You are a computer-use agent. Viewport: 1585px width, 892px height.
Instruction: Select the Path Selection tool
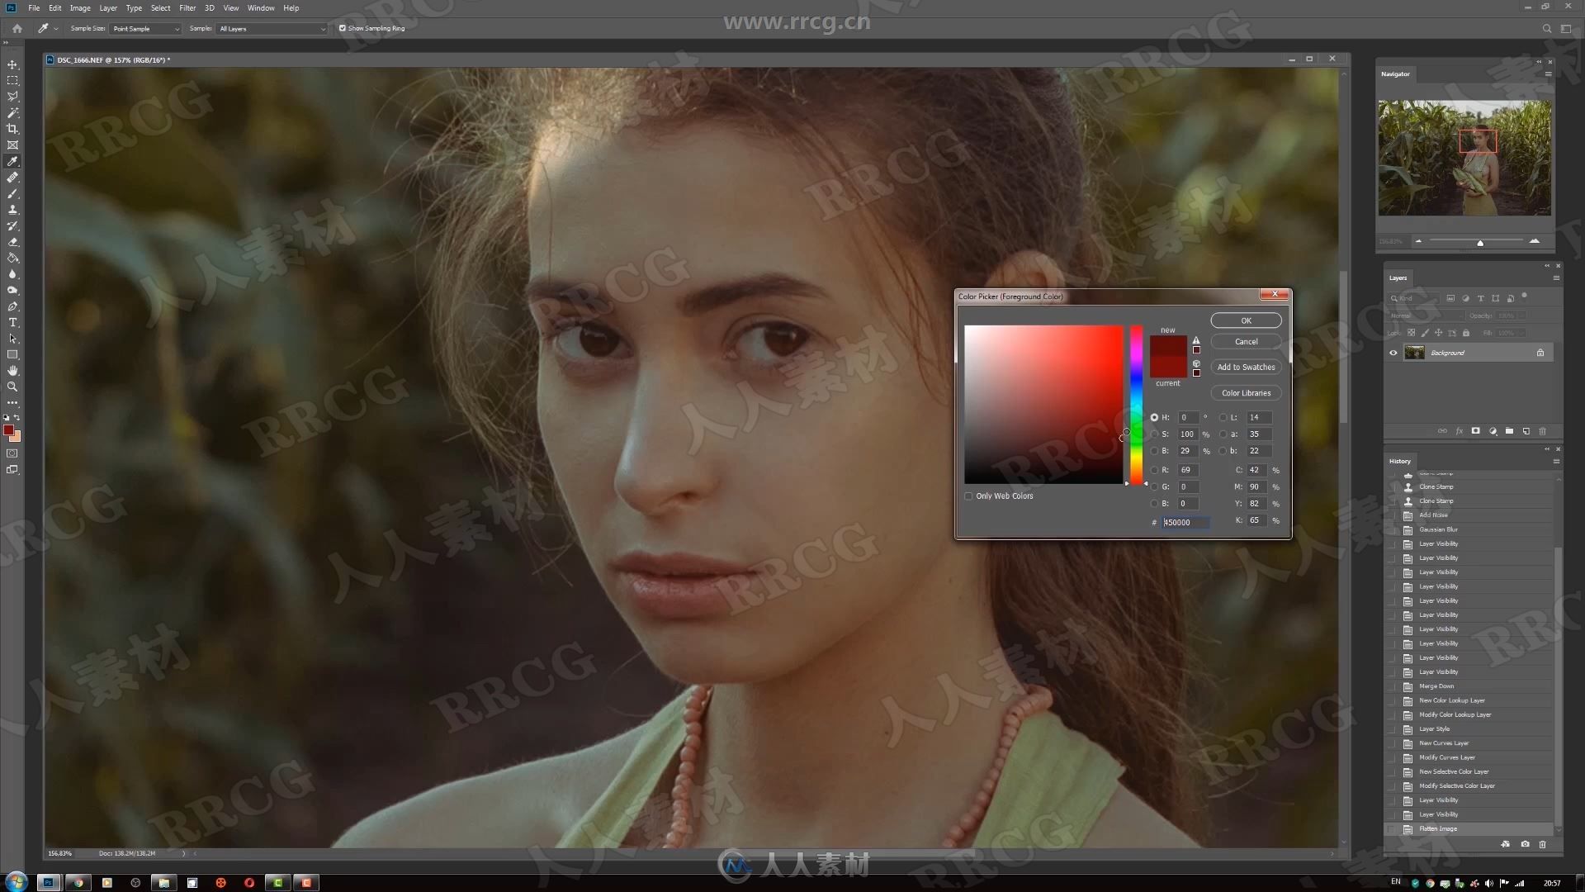point(12,339)
